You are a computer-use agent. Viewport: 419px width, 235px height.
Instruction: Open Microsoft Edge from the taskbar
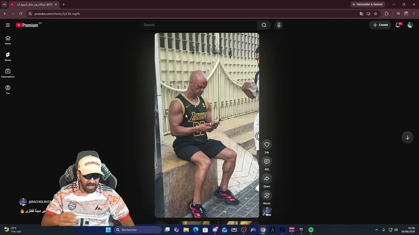click(196, 230)
